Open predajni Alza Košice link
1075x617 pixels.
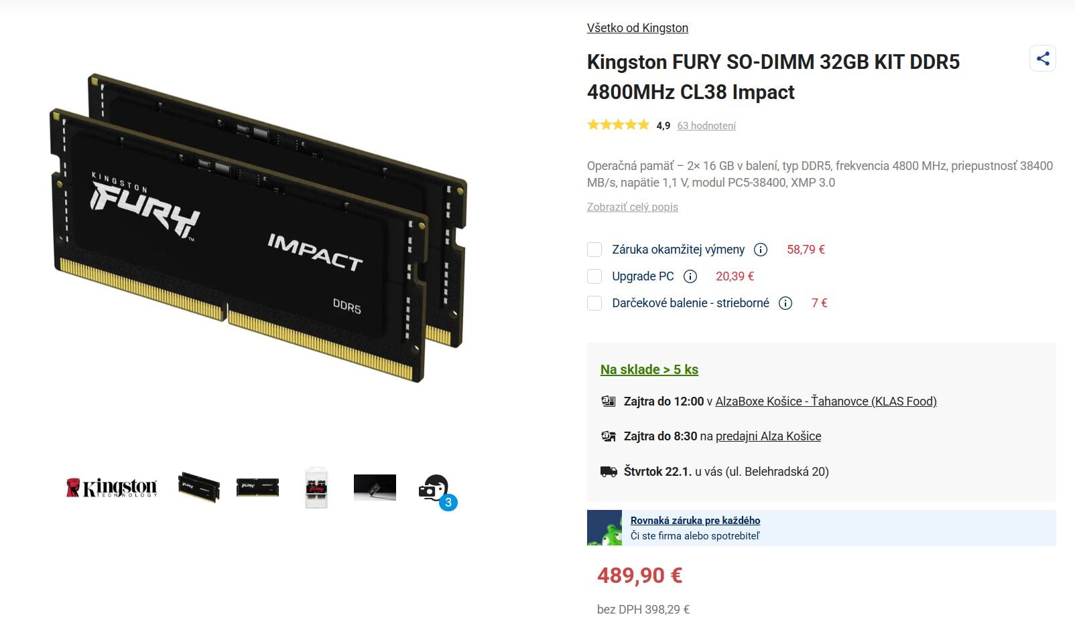point(768,436)
